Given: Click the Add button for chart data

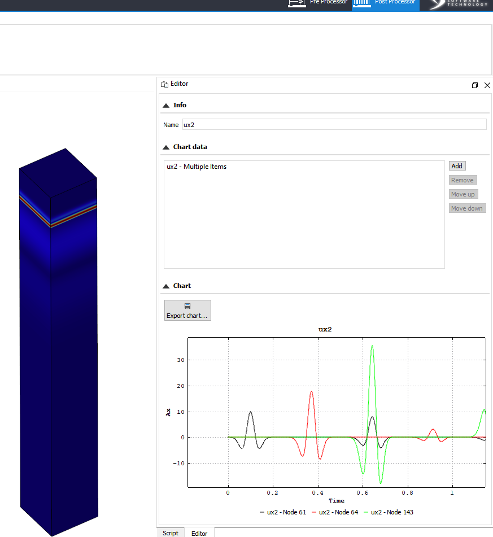Looking at the screenshot, I should pos(457,166).
